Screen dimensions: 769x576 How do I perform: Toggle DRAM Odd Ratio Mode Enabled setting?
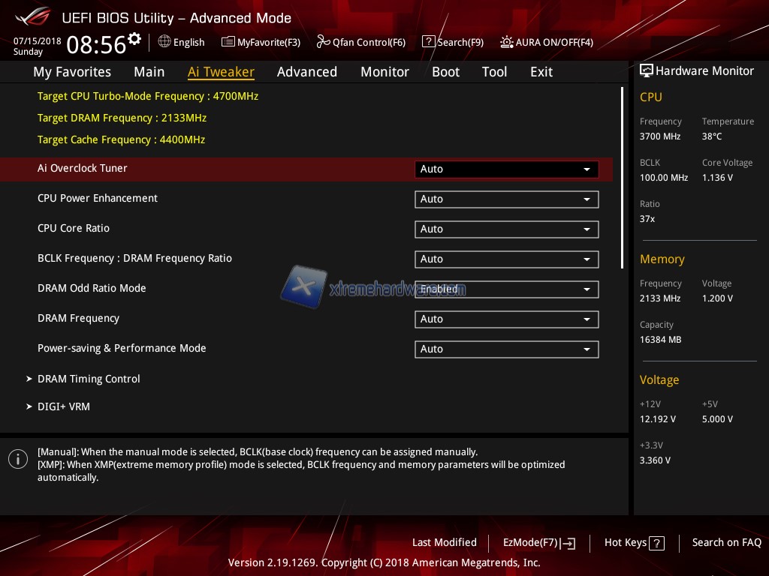pyautogui.click(x=506, y=289)
